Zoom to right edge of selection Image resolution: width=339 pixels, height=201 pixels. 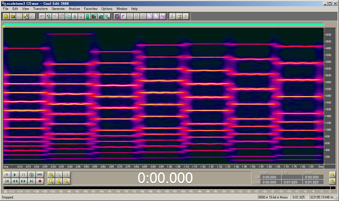point(66,181)
